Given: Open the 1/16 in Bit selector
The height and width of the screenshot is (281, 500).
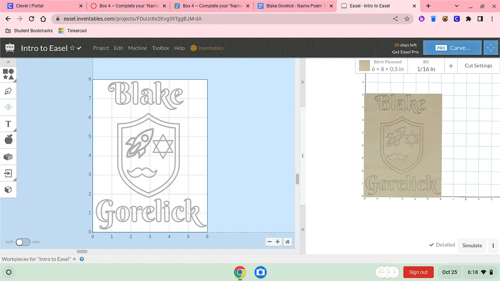Looking at the screenshot, I should [426, 65].
